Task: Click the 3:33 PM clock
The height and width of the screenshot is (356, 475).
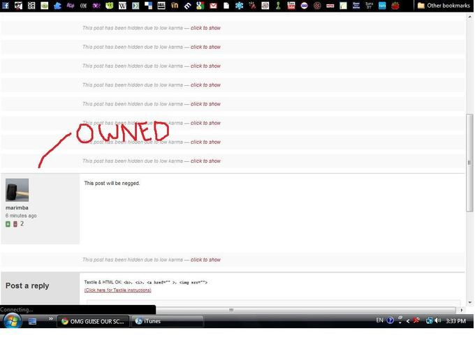Action: tap(455, 321)
